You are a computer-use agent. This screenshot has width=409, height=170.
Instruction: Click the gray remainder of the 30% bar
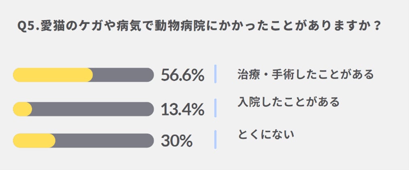tap(104, 141)
